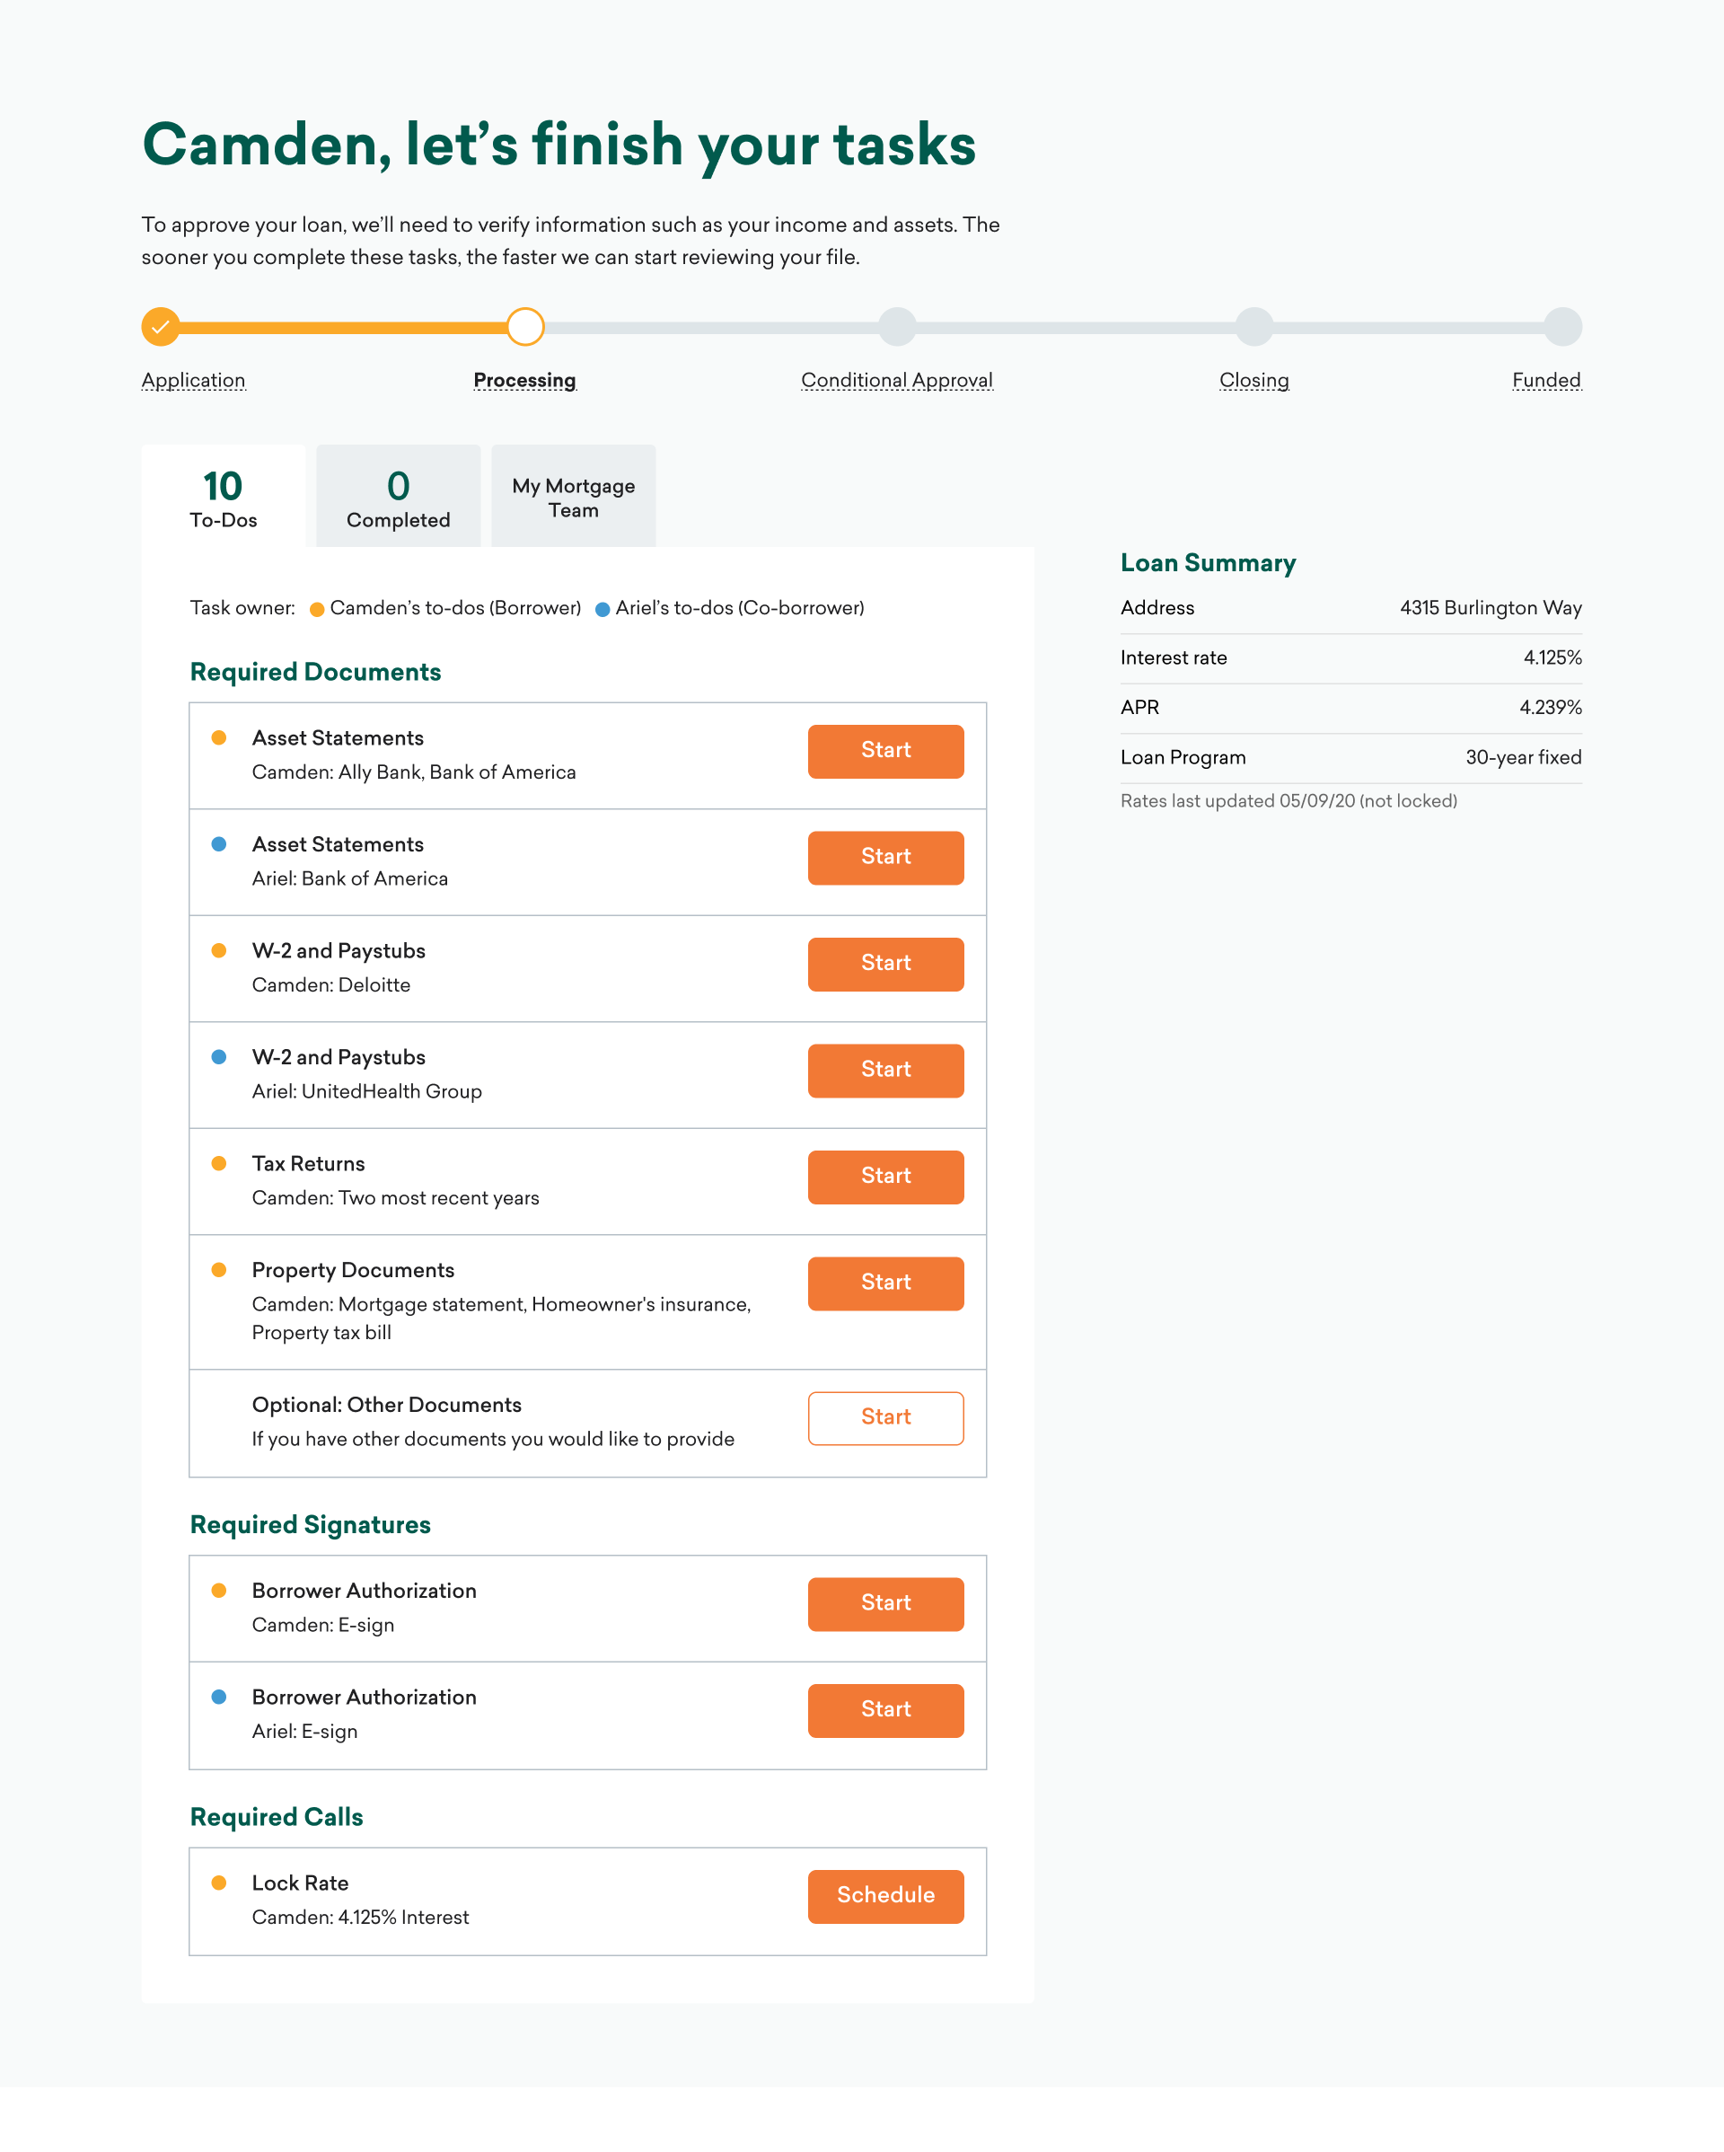Open the 10 To-Dos tab
1724x2152 pixels.
click(224, 497)
